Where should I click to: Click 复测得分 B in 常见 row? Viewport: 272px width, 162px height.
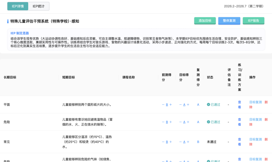[x=198, y=142]
